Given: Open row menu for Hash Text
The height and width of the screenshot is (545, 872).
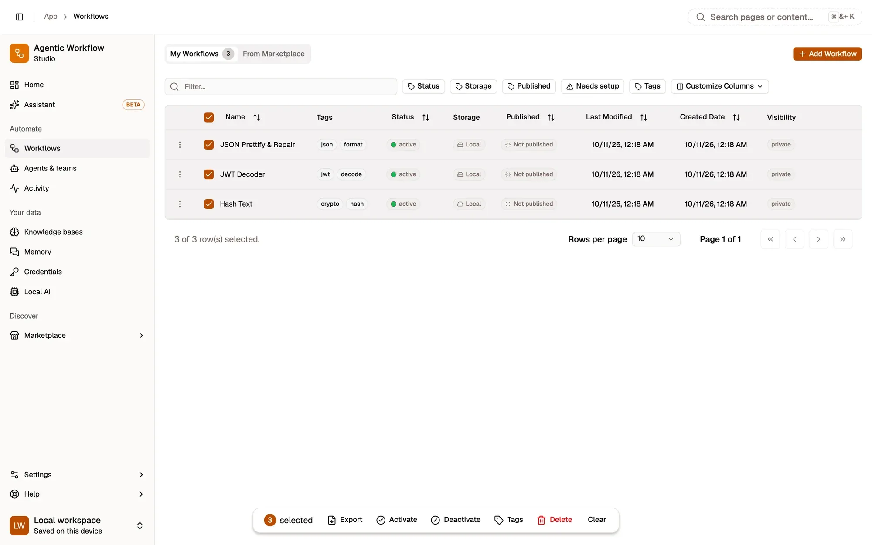Looking at the screenshot, I should [x=180, y=204].
